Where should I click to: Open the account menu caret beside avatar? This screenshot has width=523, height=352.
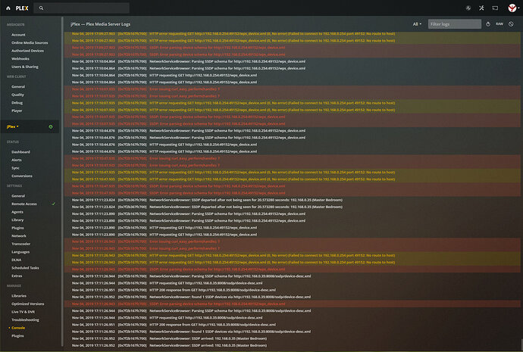pos(518,8)
